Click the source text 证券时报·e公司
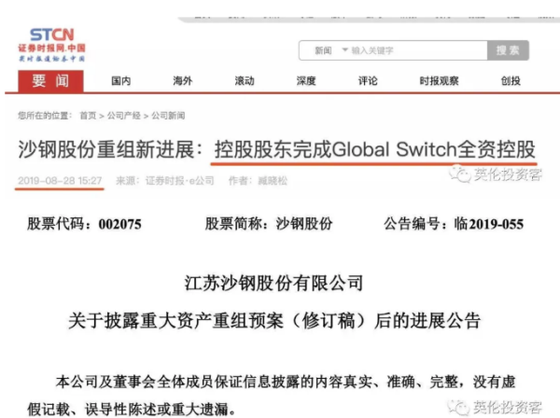This screenshot has height=418, width=560. [179, 181]
